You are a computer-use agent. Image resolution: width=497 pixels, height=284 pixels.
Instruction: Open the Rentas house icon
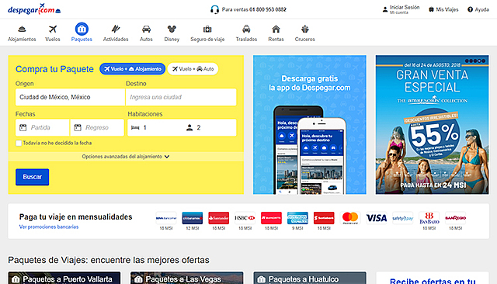click(x=276, y=29)
